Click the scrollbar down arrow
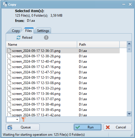The image size is (135, 138). [x=129, y=114]
